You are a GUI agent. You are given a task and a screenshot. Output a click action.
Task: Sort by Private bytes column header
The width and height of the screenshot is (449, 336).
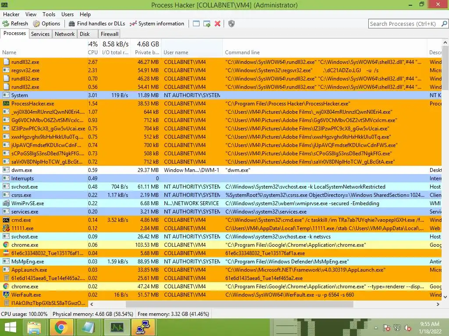(147, 52)
